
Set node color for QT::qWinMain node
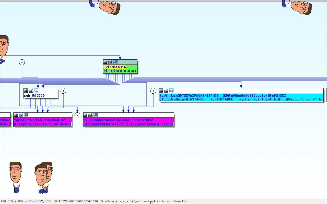click(x=161, y=91)
